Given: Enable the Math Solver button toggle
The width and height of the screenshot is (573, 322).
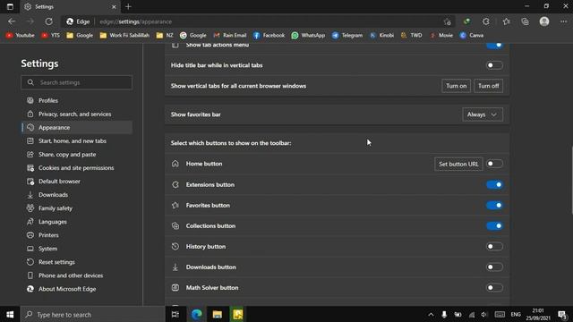Looking at the screenshot, I should coord(494,288).
